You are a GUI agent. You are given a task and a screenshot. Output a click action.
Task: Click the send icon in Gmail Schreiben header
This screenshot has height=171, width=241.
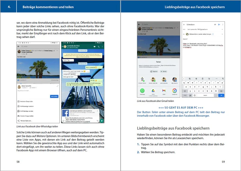click(x=219, y=24)
